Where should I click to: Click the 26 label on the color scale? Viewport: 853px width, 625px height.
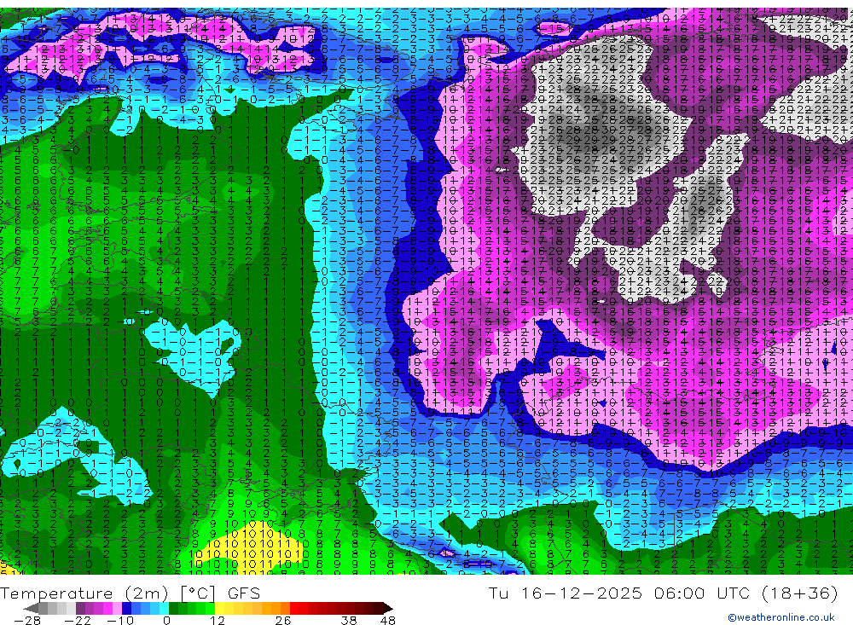tap(282, 620)
